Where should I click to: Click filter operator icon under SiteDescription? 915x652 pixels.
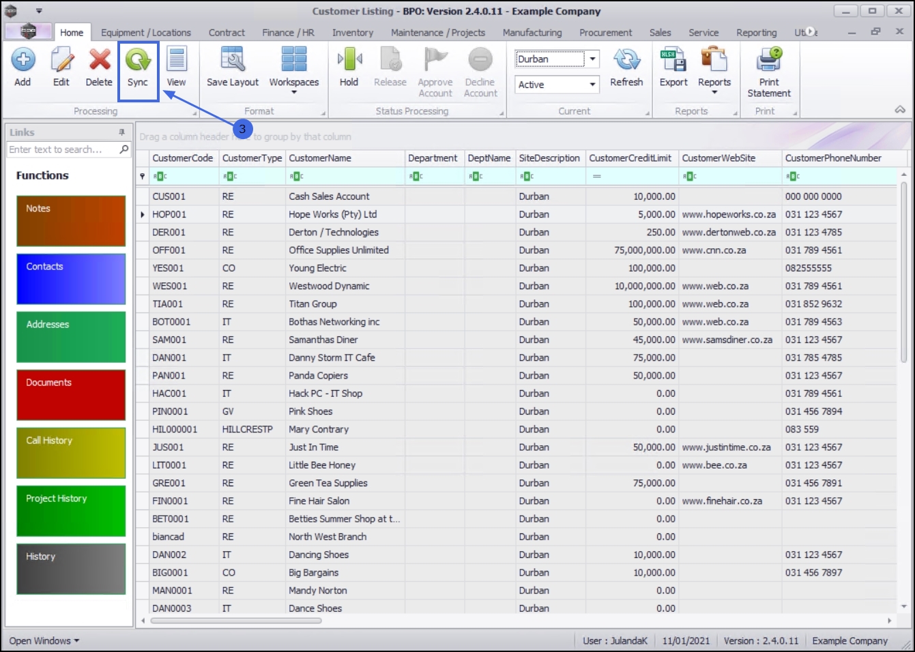click(x=527, y=177)
